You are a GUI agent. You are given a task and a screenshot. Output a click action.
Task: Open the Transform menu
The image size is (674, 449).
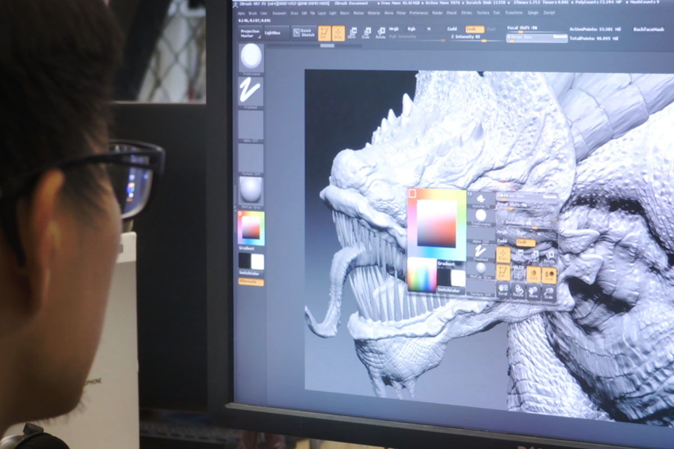[x=513, y=13]
